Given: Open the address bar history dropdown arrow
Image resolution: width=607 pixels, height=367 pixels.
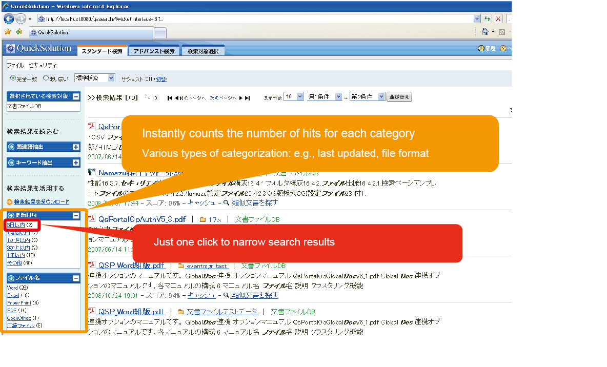Looking at the screenshot, I should pyautogui.click(x=477, y=18).
